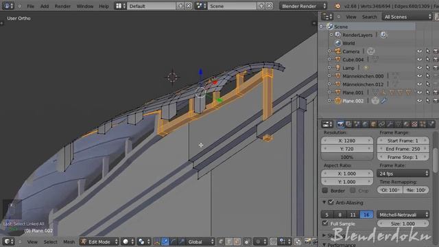The image size is (439, 247).
Task: Click the Blender logo icon in header
Action: [x=337, y=6]
